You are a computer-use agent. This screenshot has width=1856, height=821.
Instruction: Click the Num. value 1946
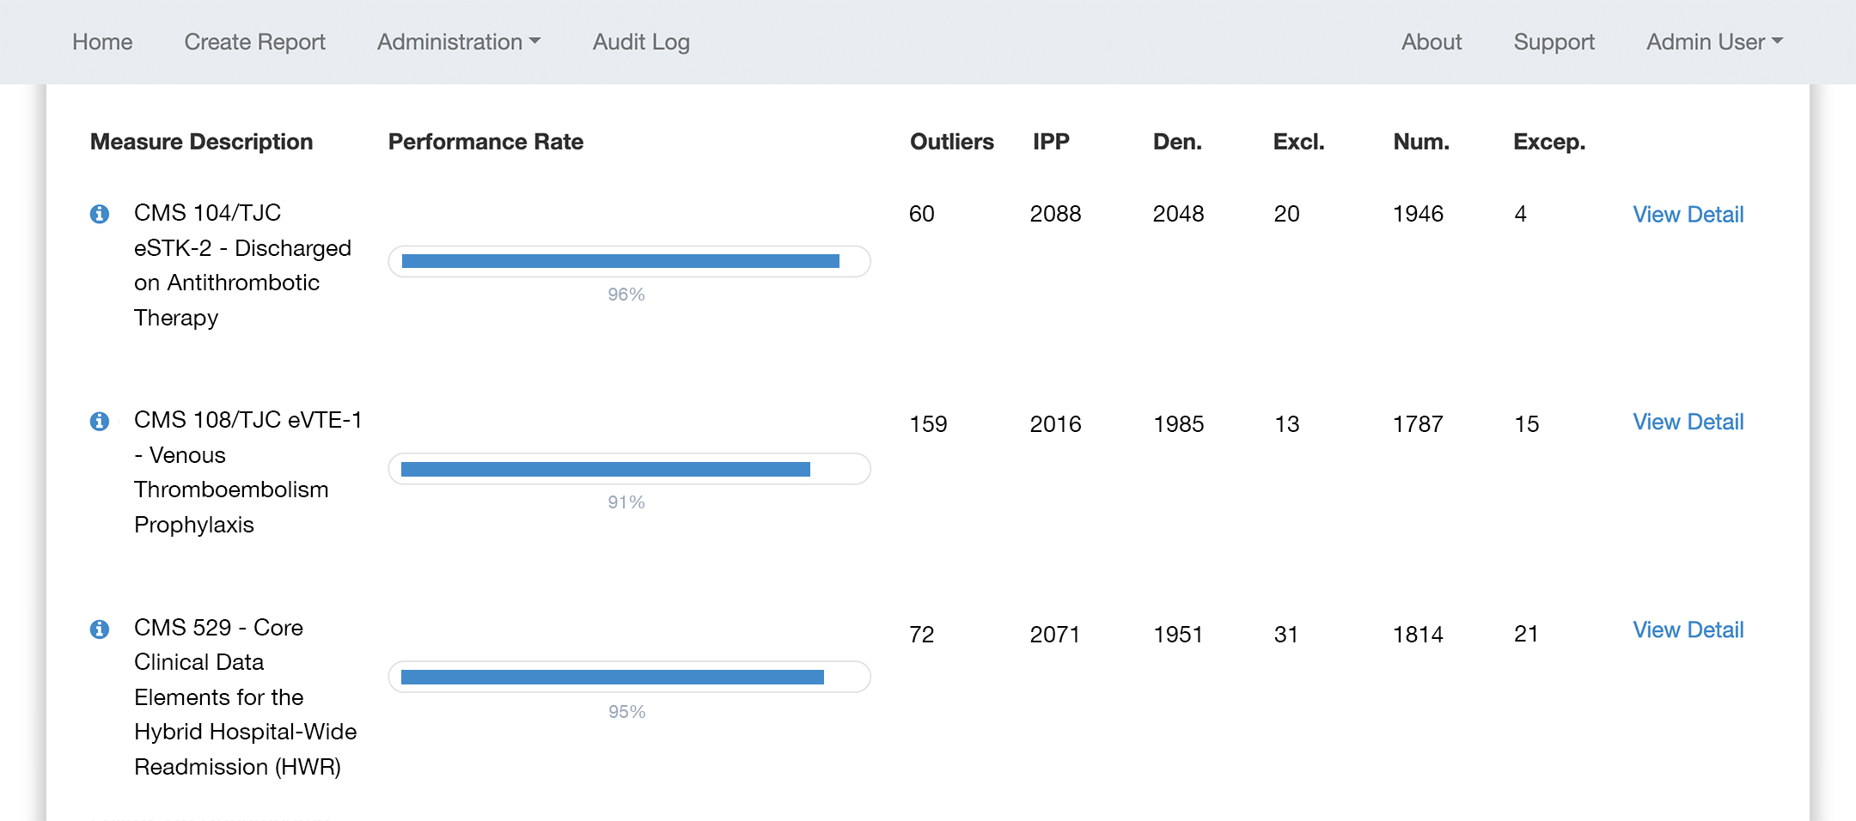(x=1418, y=214)
